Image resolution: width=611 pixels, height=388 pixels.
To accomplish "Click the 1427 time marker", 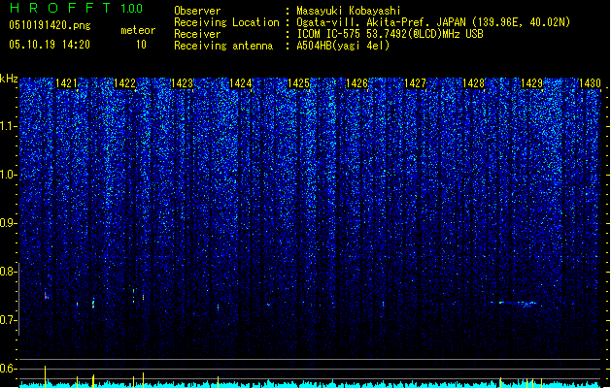I will pyautogui.click(x=416, y=83).
